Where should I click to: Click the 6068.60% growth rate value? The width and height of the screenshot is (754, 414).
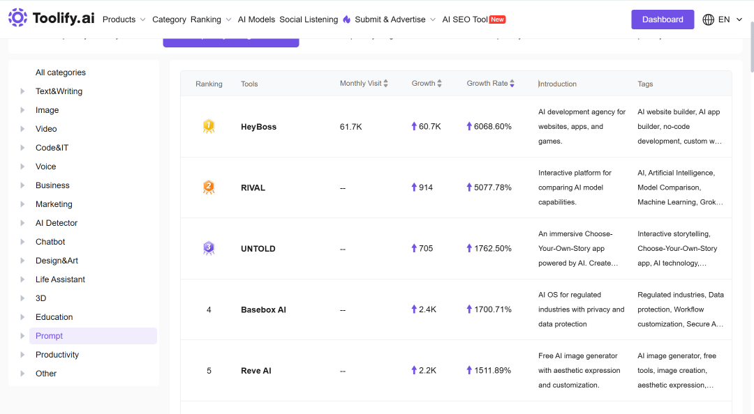point(493,126)
